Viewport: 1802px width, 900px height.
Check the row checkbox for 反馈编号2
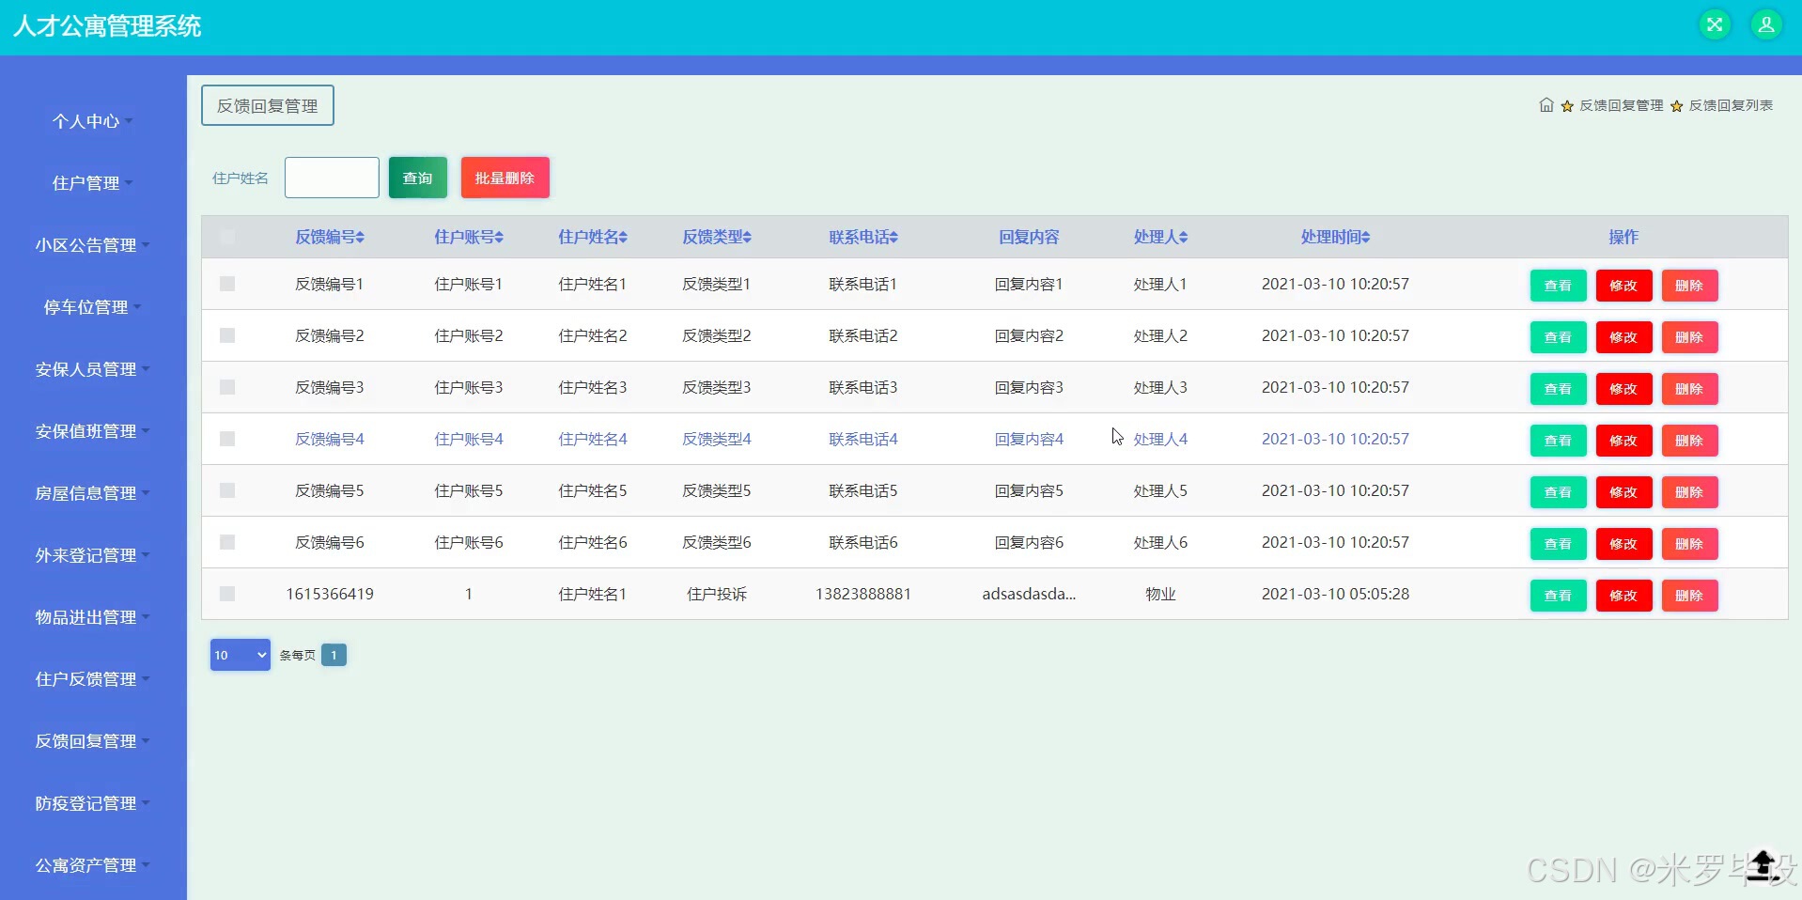[227, 335]
